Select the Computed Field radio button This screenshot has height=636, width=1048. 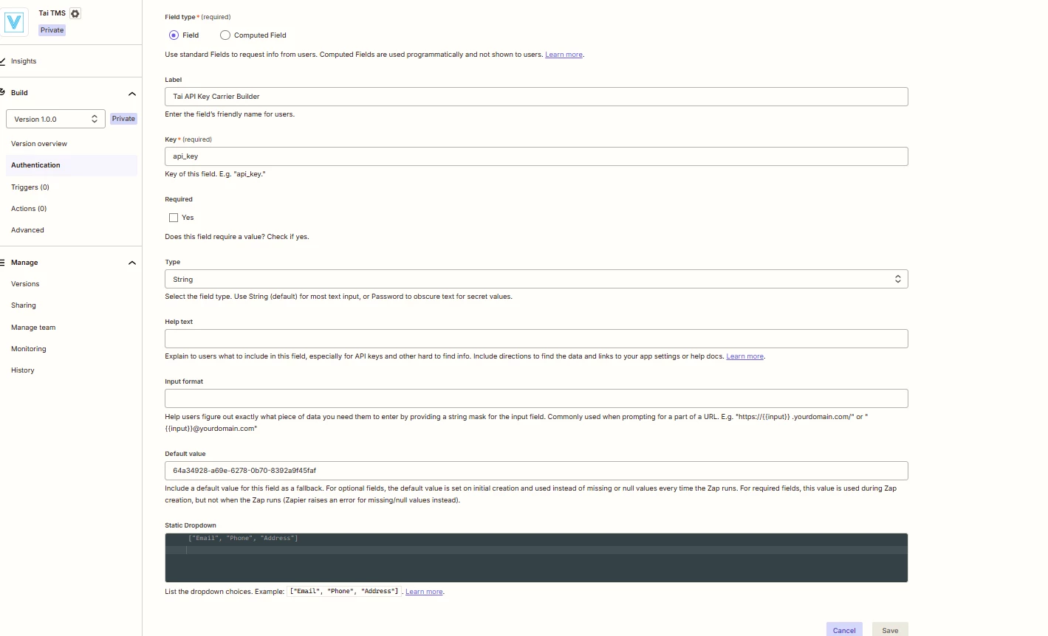coord(225,35)
